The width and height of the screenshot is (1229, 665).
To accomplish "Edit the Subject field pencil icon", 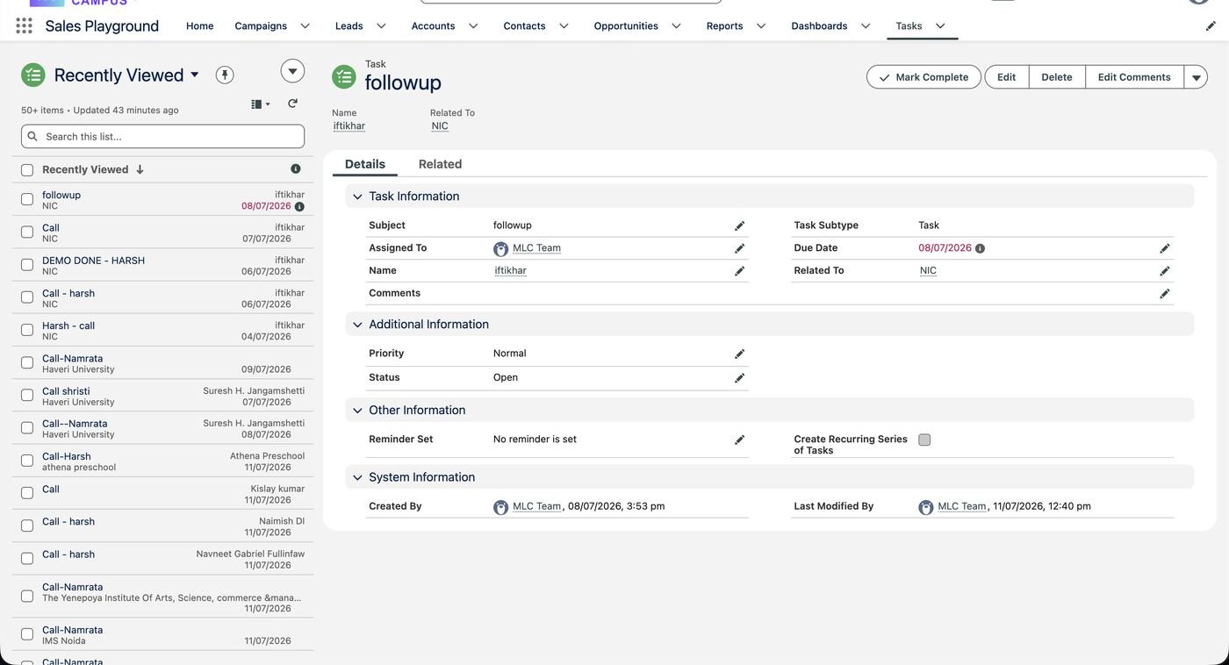I will pos(739,225).
